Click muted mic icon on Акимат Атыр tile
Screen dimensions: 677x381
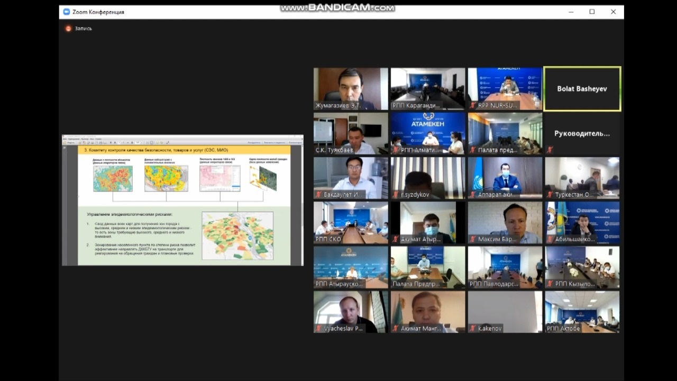point(396,239)
